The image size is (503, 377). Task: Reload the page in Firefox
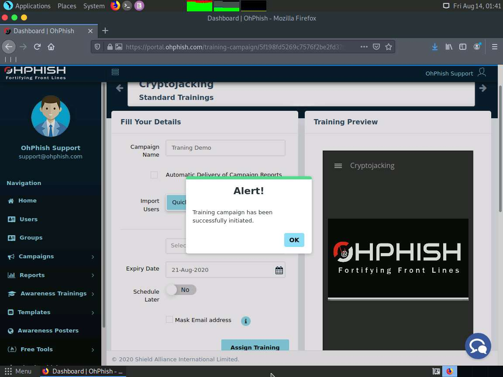[x=37, y=47]
